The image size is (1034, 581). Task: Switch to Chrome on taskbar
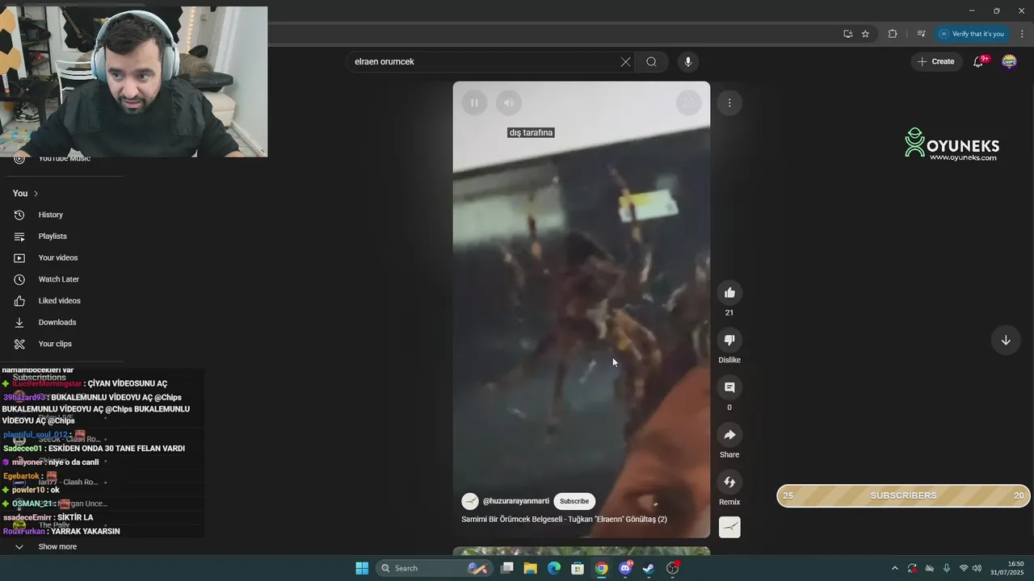pyautogui.click(x=602, y=568)
